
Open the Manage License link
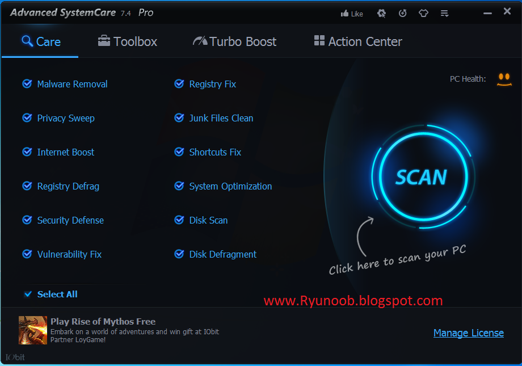click(469, 333)
